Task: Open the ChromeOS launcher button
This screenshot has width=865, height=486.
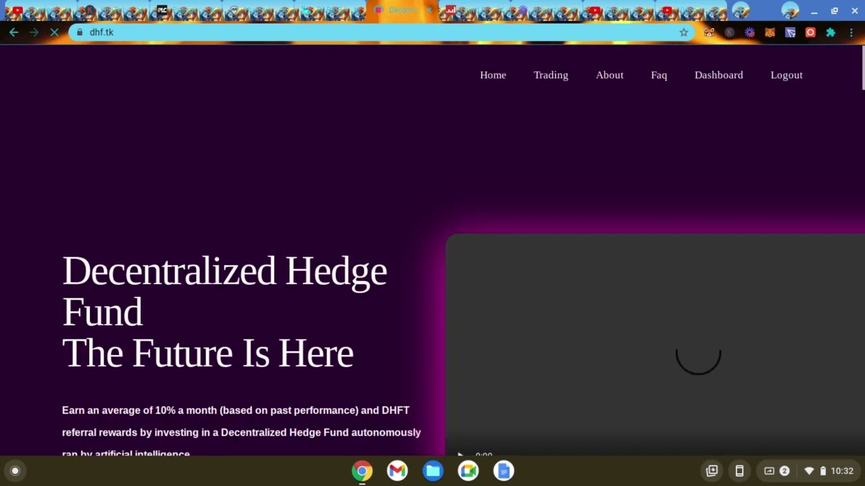Action: coord(15,470)
